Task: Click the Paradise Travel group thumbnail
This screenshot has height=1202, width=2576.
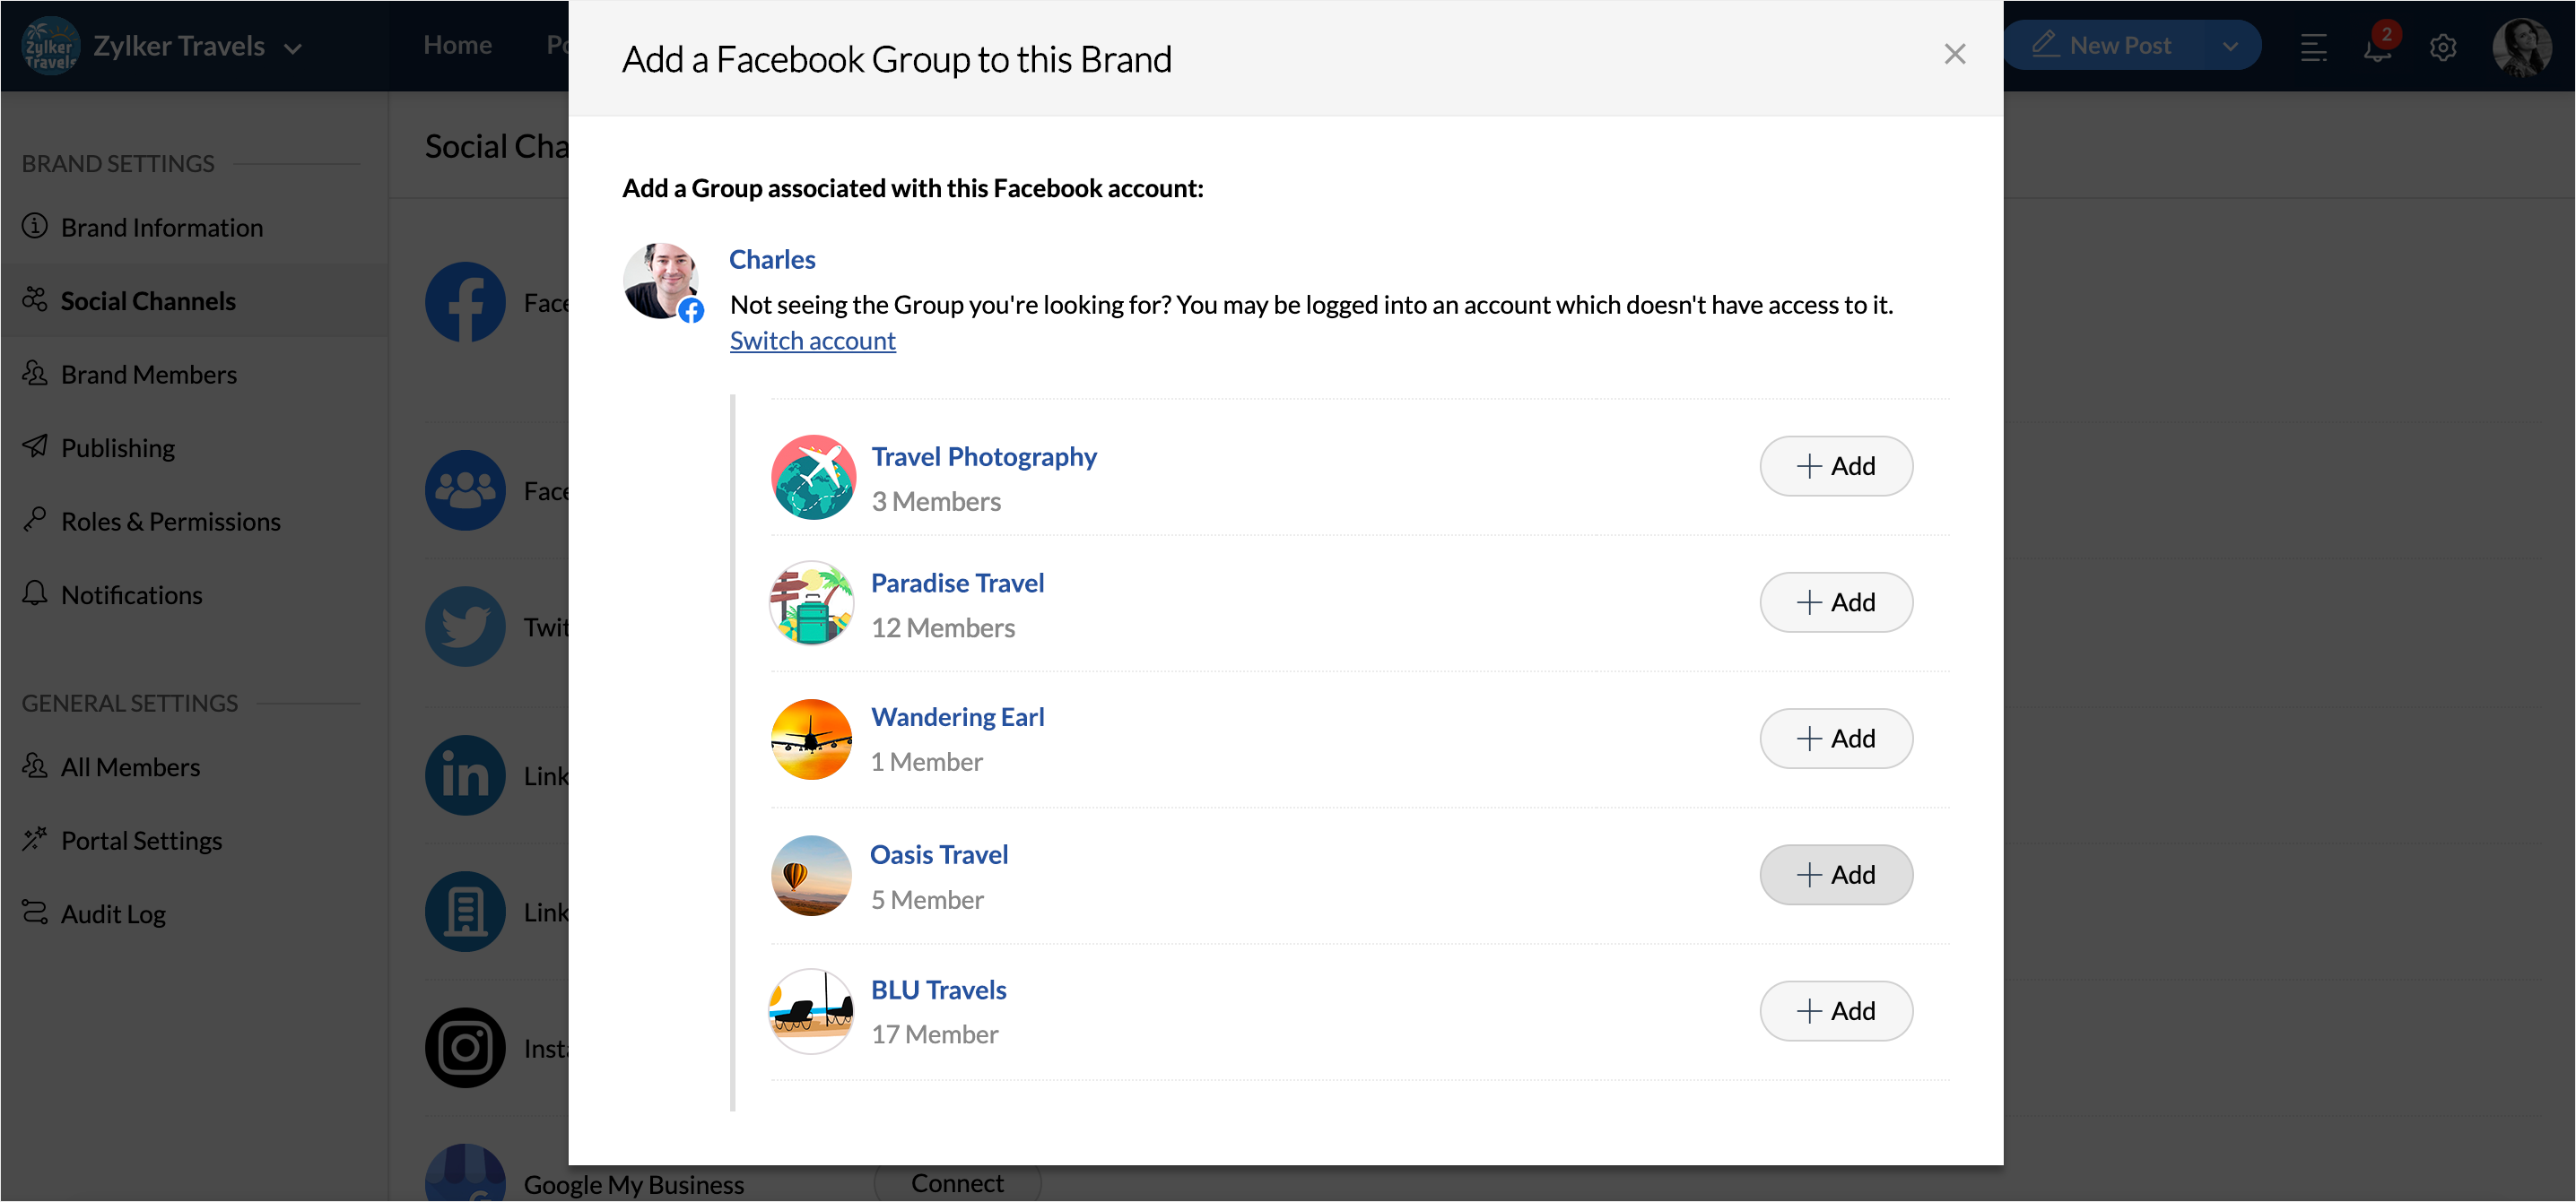Action: [x=811, y=603]
